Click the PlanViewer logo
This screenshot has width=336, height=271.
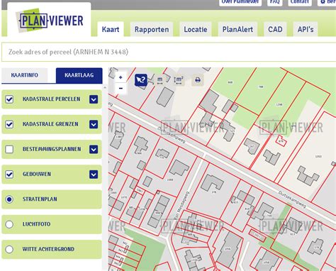point(49,21)
